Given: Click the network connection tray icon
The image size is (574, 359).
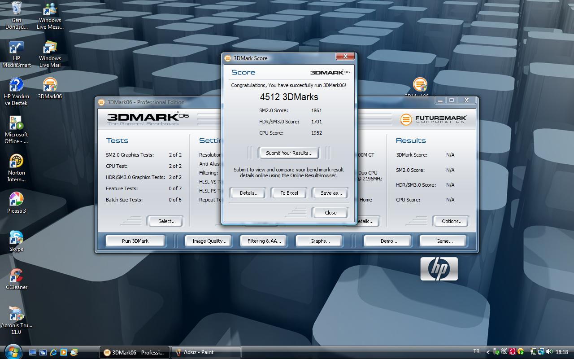Looking at the screenshot, I should [541, 351].
